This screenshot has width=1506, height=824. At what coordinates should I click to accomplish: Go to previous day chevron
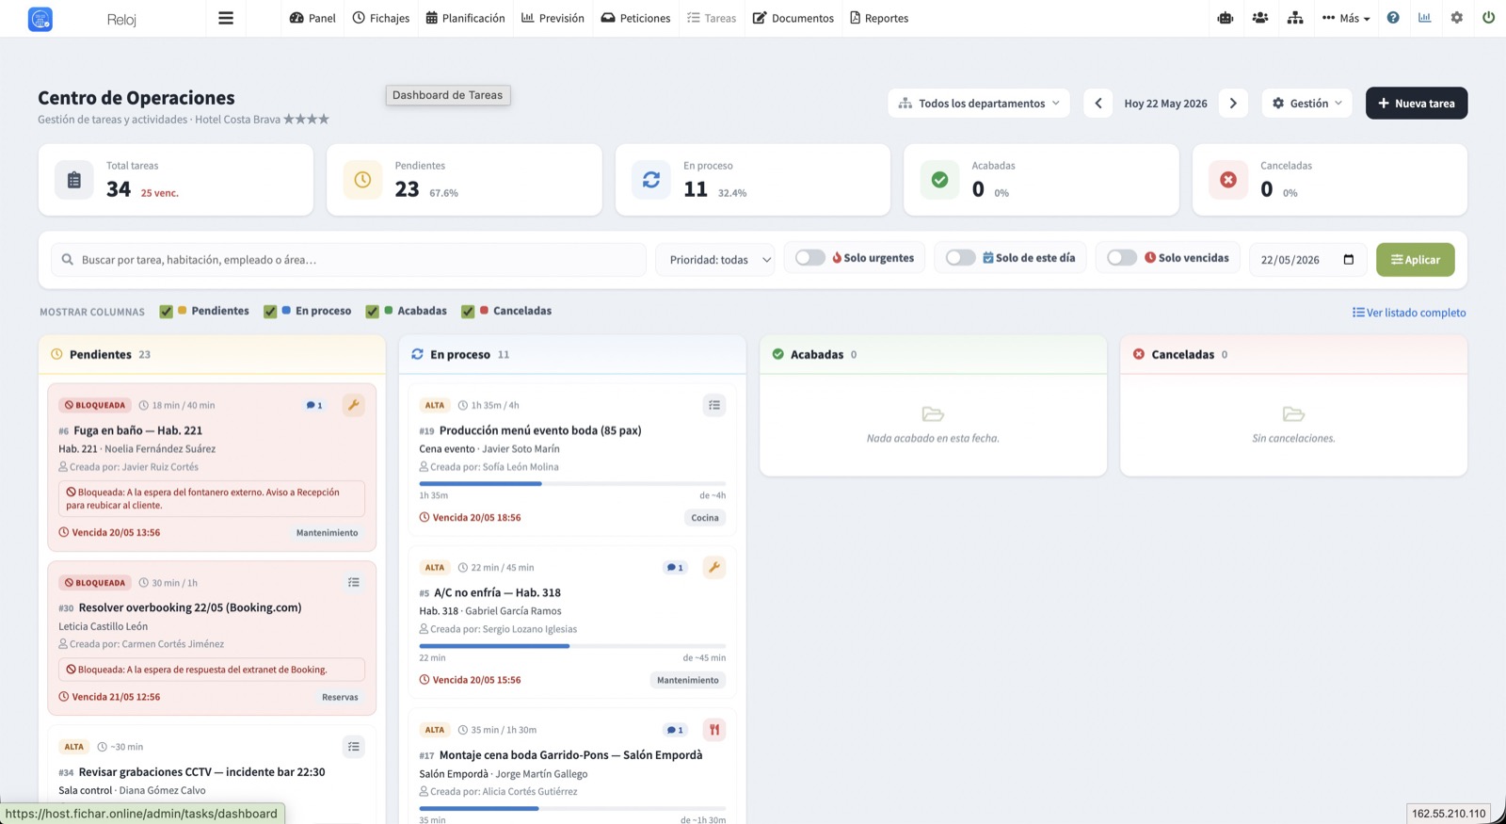(1098, 104)
